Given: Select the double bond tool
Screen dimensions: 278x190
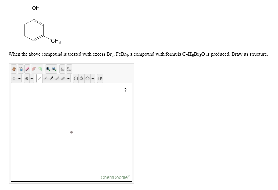Looking at the screenshot, I should click(x=58, y=78).
